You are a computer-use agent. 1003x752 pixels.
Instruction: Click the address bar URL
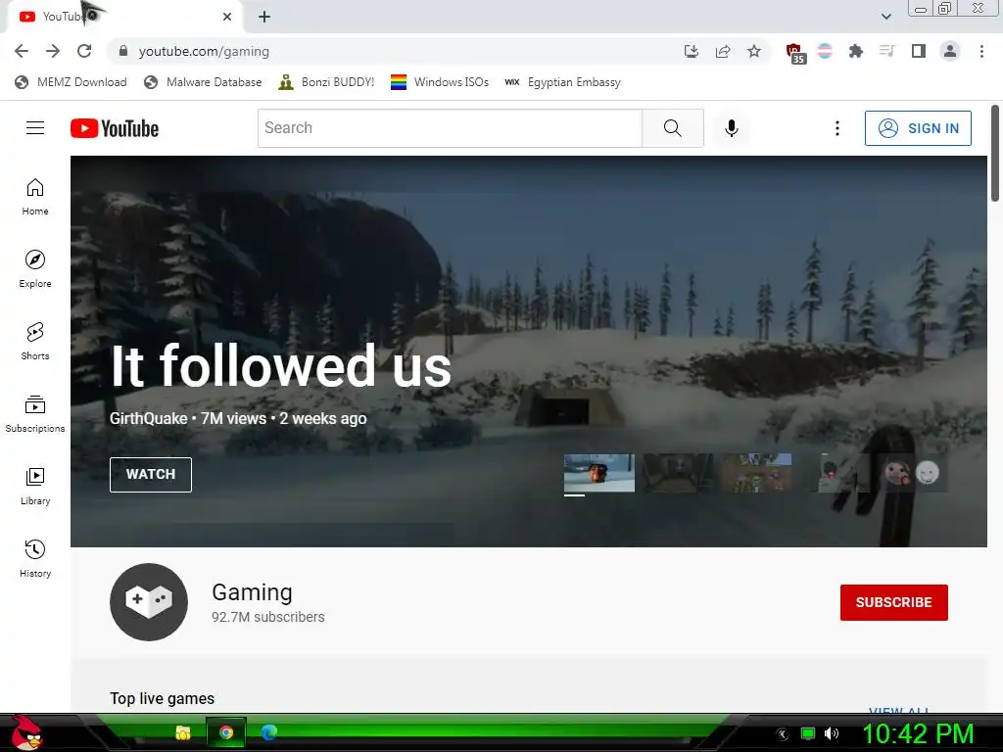(x=204, y=51)
